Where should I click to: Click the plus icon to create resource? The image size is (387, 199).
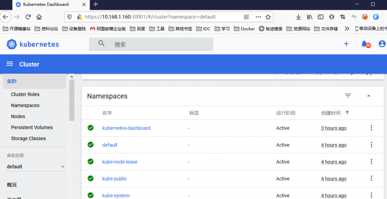[346, 44]
